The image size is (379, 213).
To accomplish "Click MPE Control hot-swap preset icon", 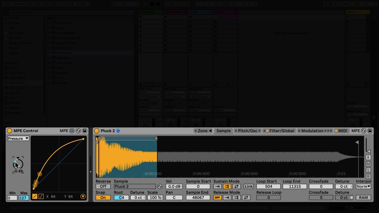I will coord(78,131).
